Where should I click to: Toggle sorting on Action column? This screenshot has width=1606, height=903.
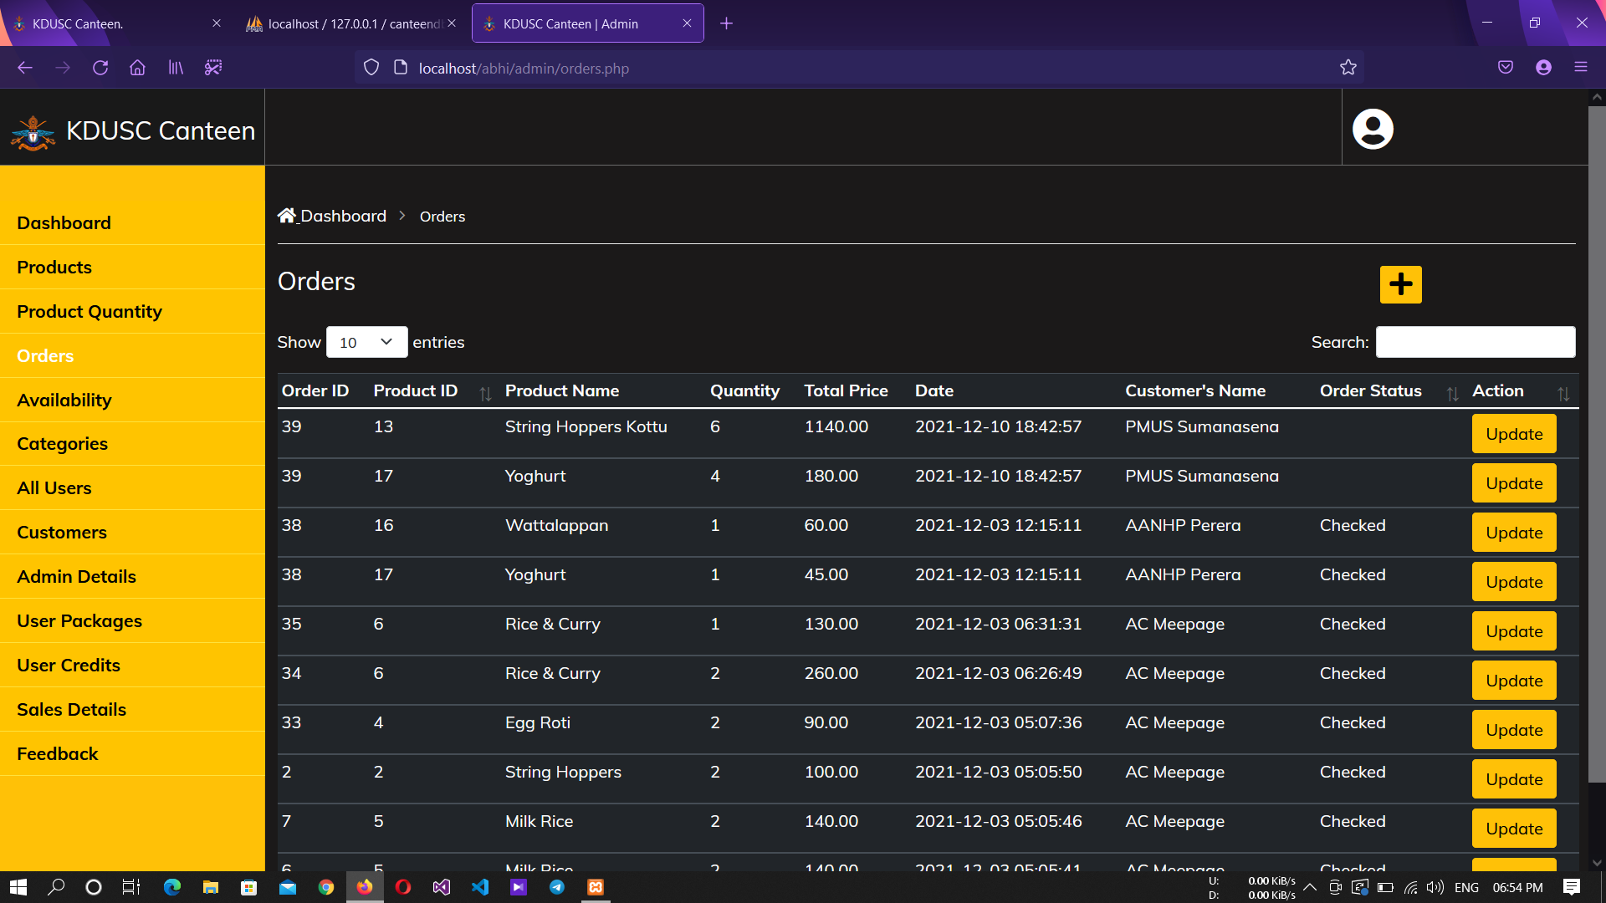click(1563, 393)
